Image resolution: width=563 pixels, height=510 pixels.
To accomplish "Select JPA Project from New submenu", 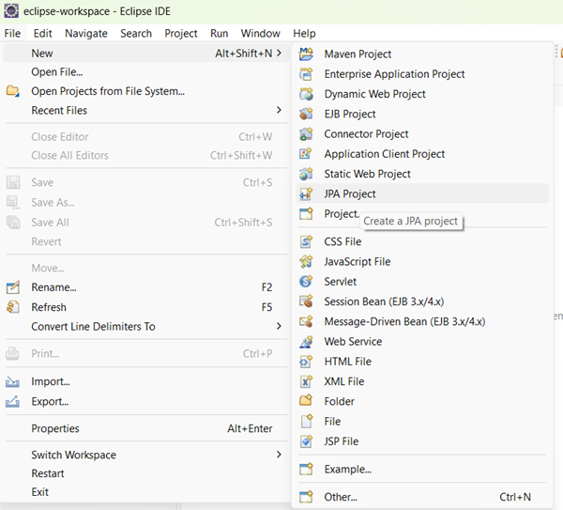I will (350, 193).
